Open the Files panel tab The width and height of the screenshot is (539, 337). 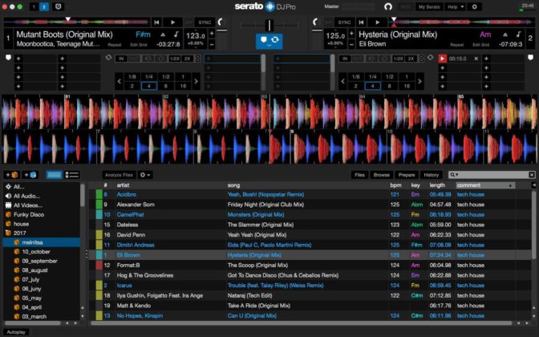[359, 175]
